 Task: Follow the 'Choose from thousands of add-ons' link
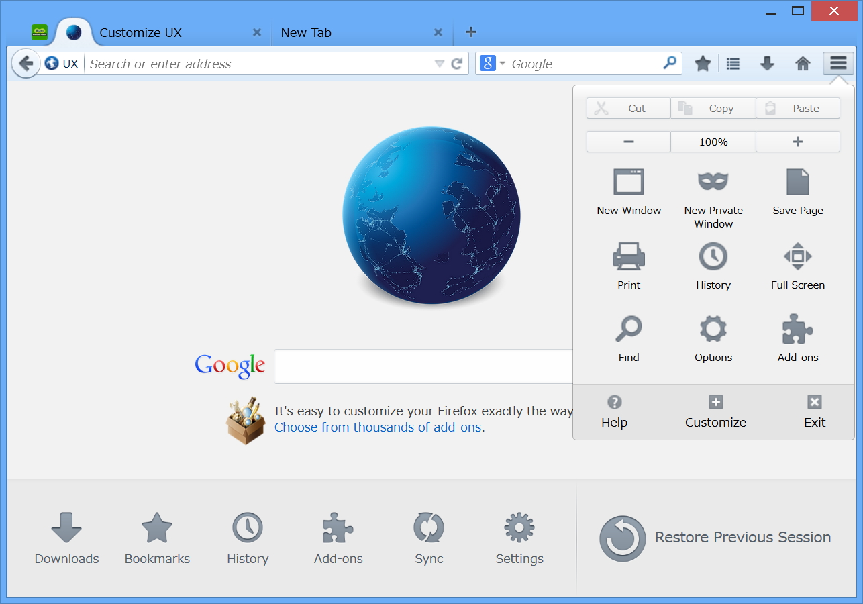click(x=378, y=427)
